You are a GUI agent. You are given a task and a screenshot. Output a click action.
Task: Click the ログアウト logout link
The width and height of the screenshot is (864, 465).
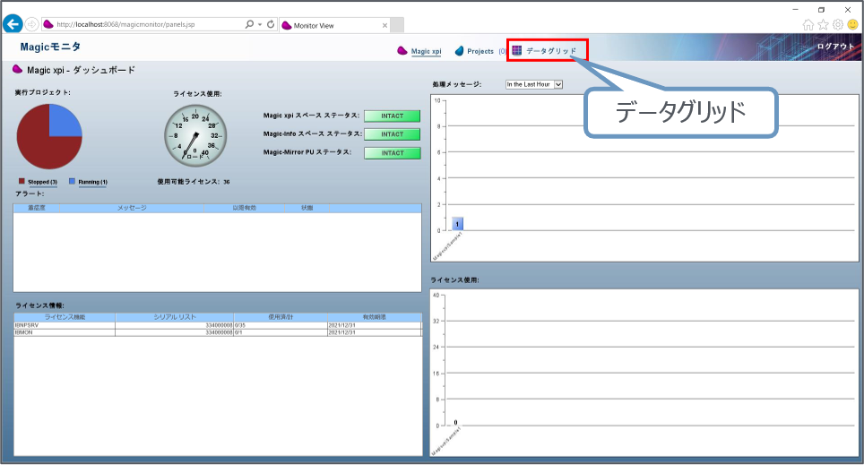834,47
